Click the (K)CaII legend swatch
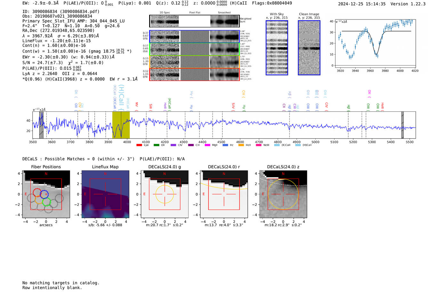 (x=277, y=145)
